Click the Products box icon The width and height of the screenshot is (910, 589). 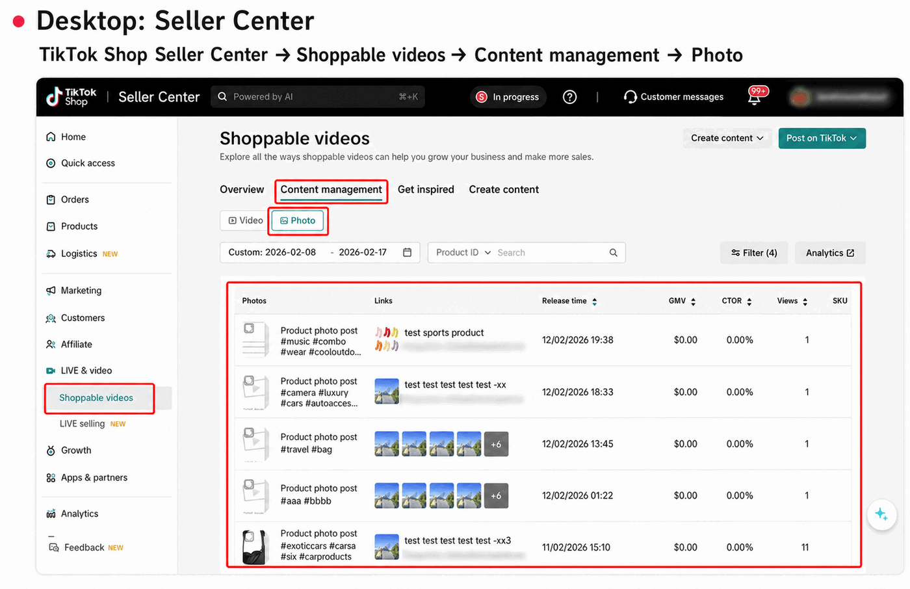tap(51, 226)
